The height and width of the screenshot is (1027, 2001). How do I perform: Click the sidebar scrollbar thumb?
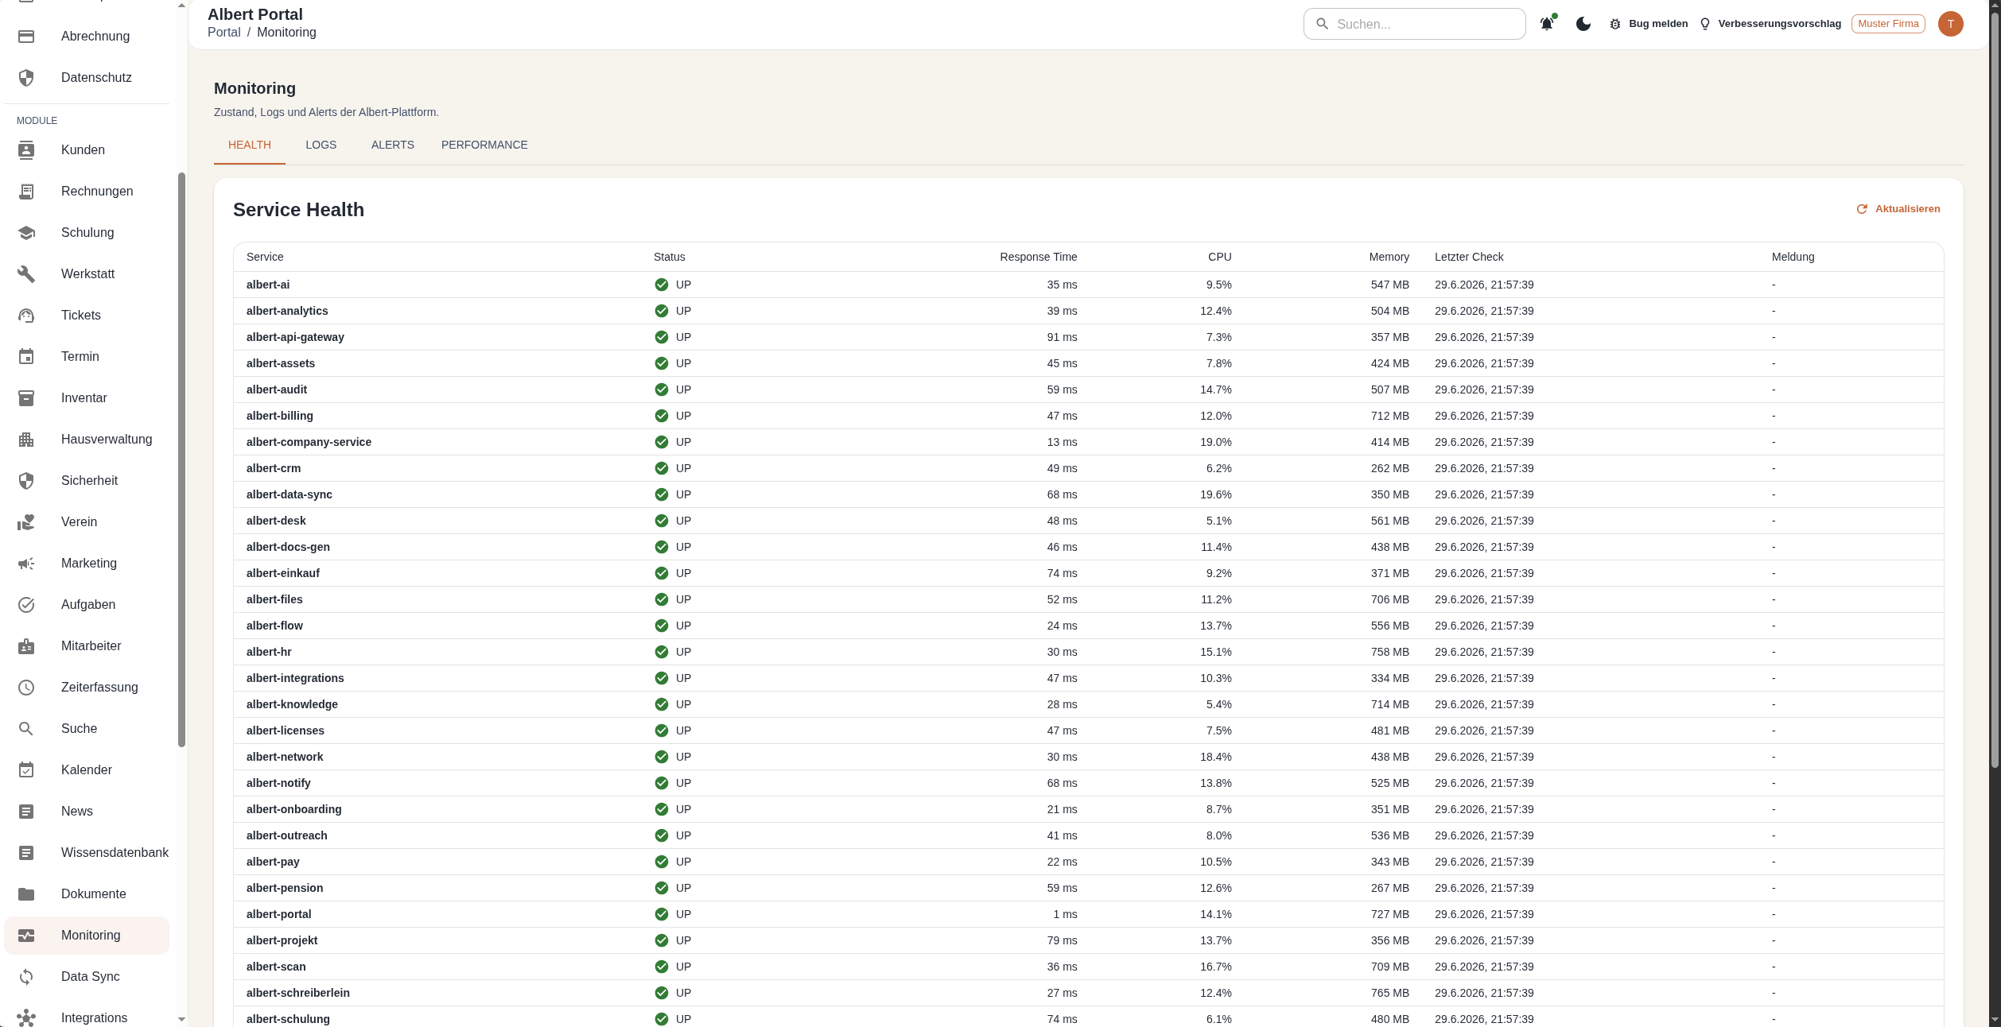coord(181,459)
